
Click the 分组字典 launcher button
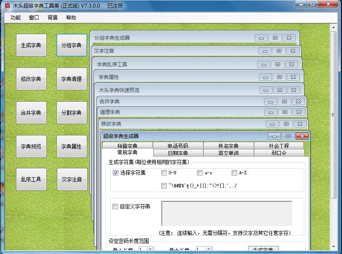pos(72,45)
